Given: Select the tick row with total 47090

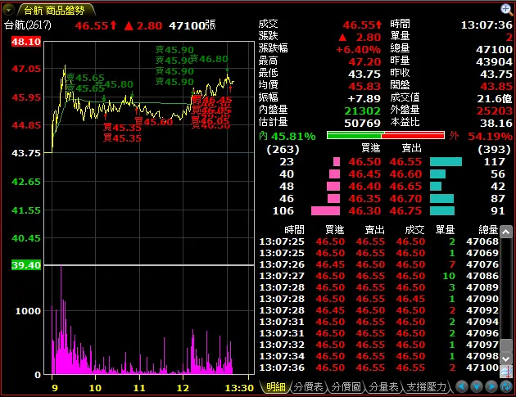Looking at the screenshot, I should 378,299.
